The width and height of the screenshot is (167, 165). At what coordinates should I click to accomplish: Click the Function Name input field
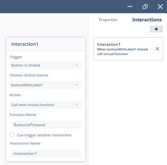tap(46, 125)
